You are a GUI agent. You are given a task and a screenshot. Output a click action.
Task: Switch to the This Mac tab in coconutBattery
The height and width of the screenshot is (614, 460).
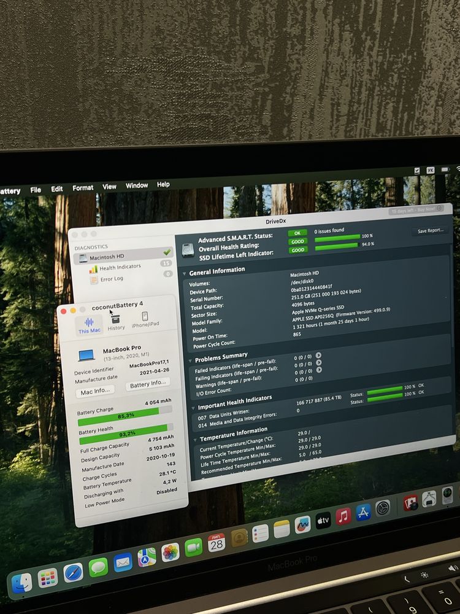coord(89,326)
